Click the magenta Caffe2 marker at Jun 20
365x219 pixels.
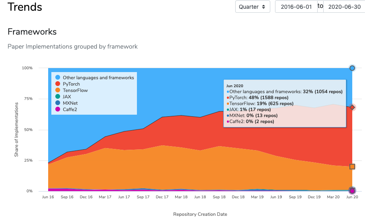click(x=352, y=191)
